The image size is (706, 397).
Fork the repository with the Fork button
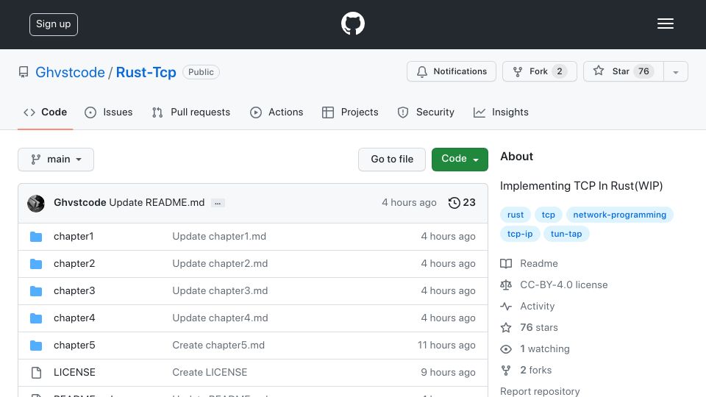pos(539,71)
